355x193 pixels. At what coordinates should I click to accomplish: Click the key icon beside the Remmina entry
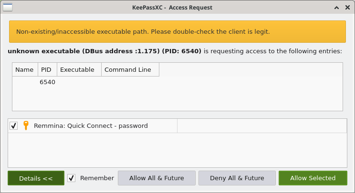pyautogui.click(x=26, y=126)
